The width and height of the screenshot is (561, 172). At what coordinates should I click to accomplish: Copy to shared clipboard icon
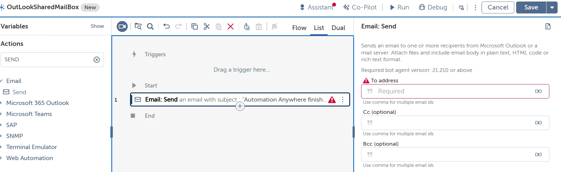[x=247, y=27]
